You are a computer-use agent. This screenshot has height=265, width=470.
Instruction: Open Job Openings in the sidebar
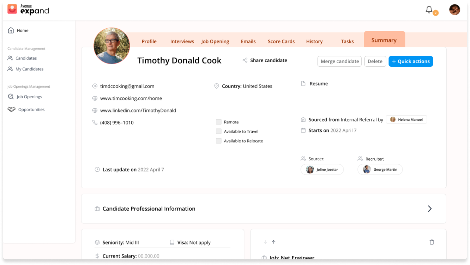pos(29,96)
